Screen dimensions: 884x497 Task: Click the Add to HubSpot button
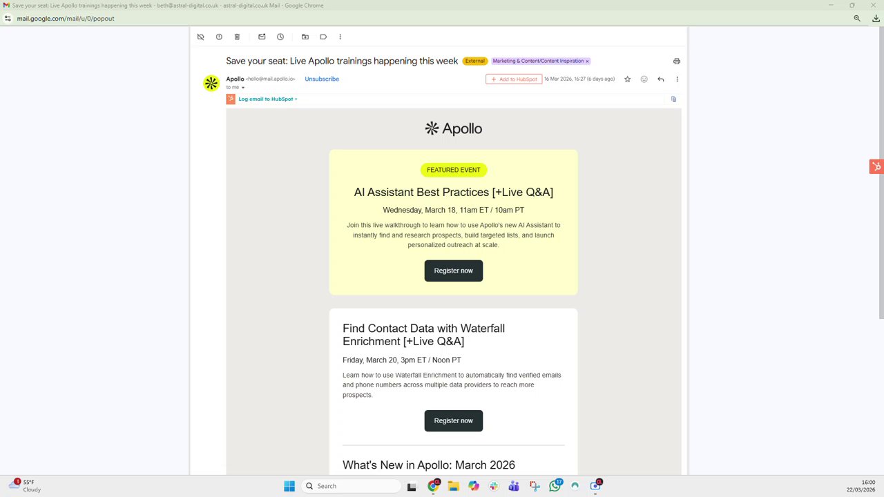pyautogui.click(x=514, y=79)
